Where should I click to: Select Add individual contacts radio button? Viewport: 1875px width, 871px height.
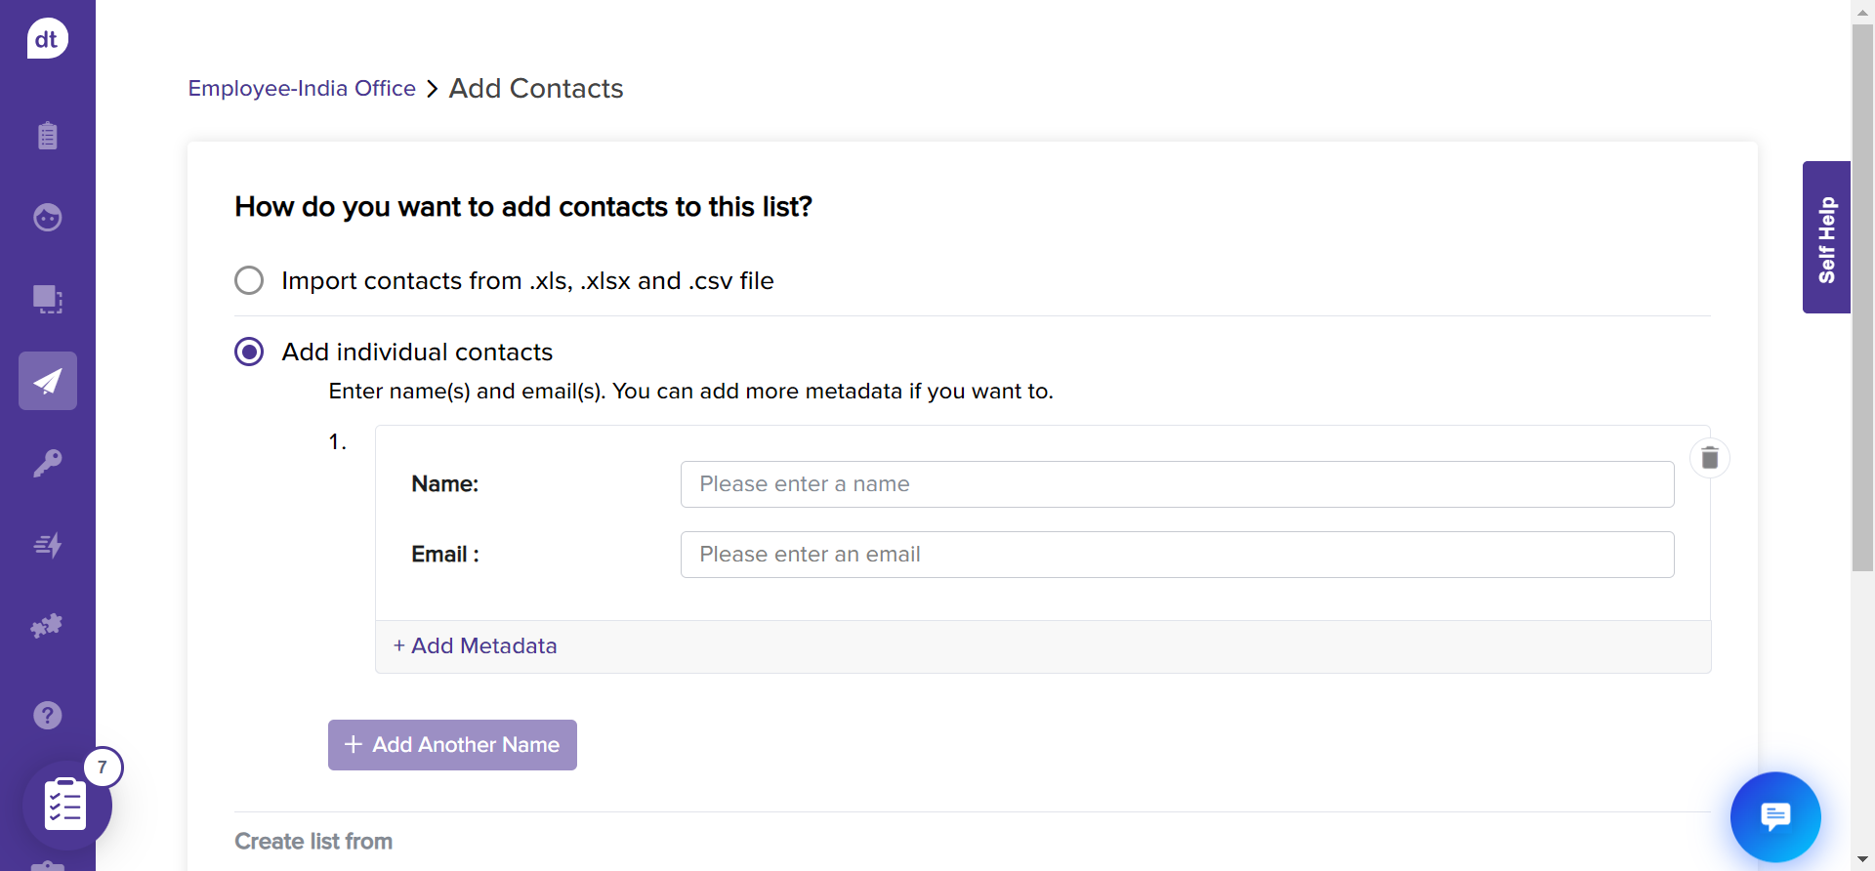pos(249,352)
